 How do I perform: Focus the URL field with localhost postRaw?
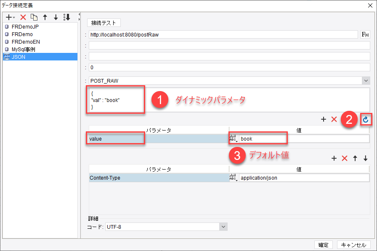223,34
